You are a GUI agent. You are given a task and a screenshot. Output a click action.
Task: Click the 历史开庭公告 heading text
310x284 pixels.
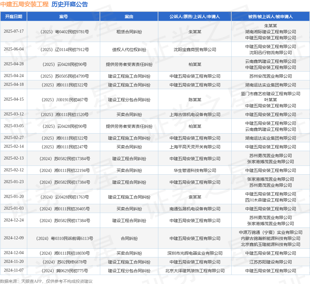(70, 4)
